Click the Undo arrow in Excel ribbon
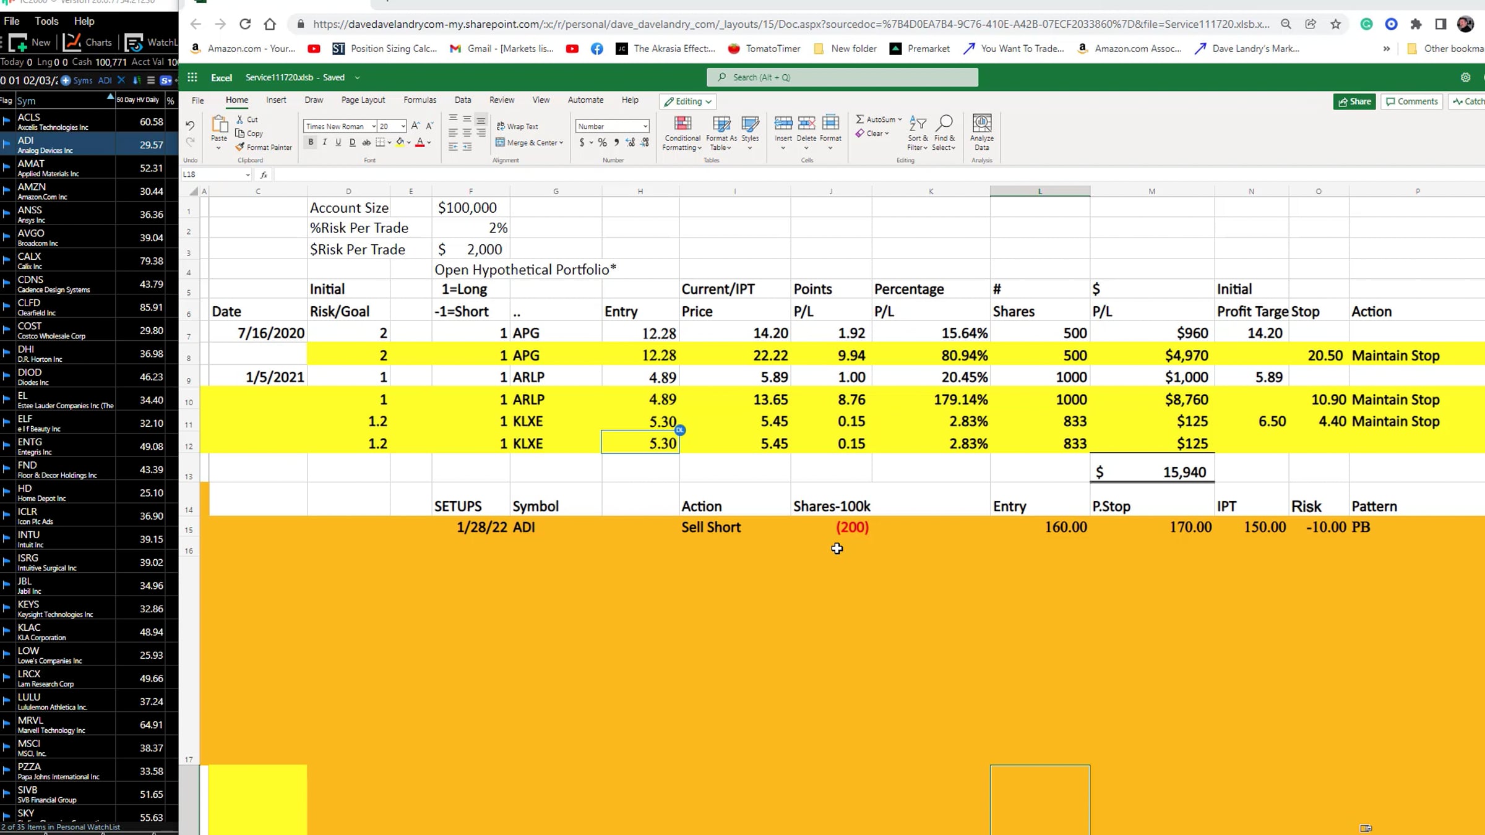The height and width of the screenshot is (835, 1485). click(x=190, y=126)
